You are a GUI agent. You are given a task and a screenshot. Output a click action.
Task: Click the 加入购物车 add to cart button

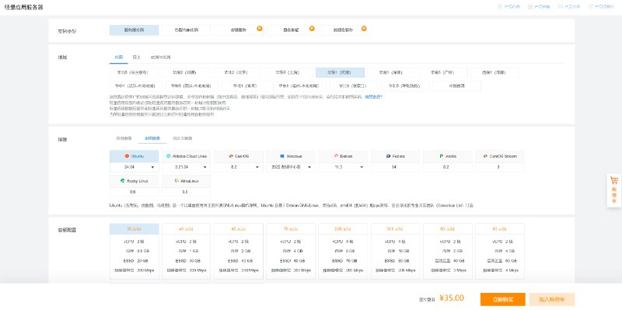coord(552,299)
